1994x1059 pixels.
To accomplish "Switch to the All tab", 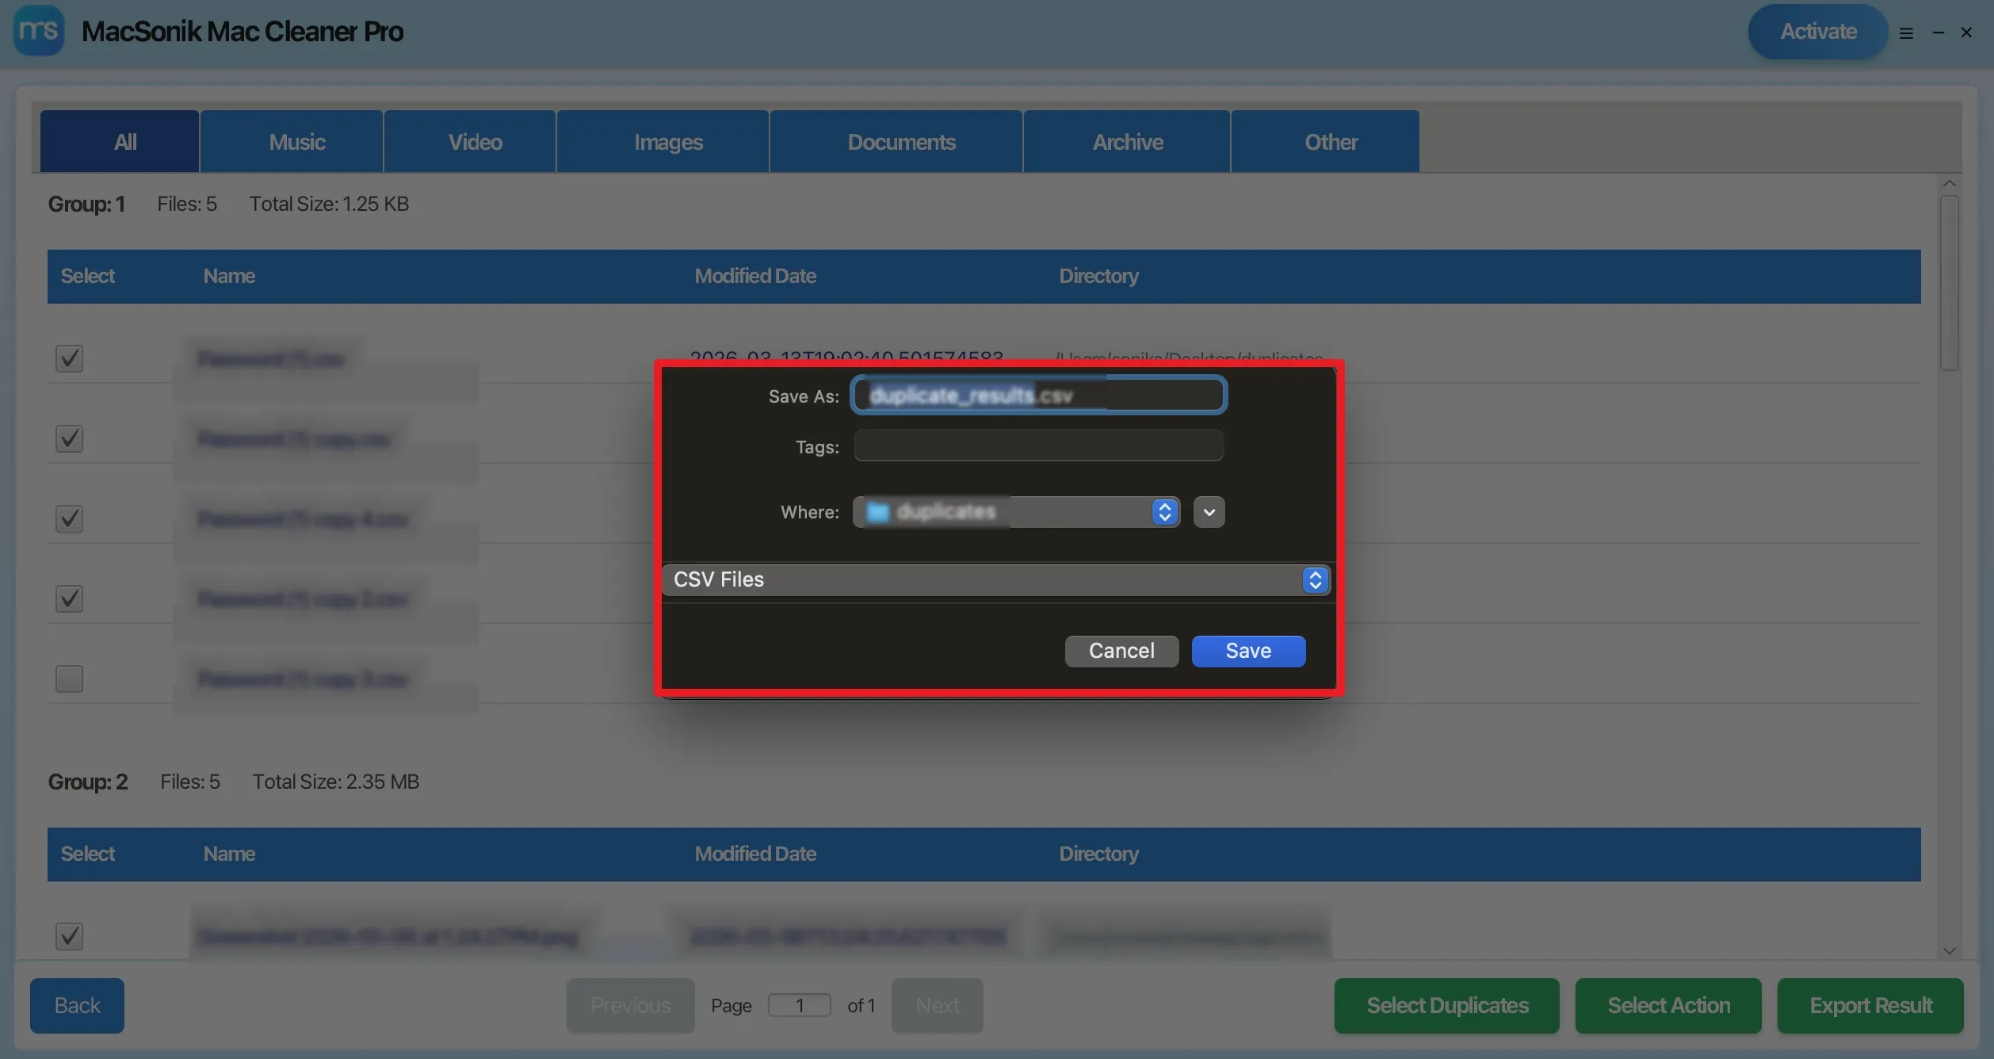I will click(x=120, y=142).
